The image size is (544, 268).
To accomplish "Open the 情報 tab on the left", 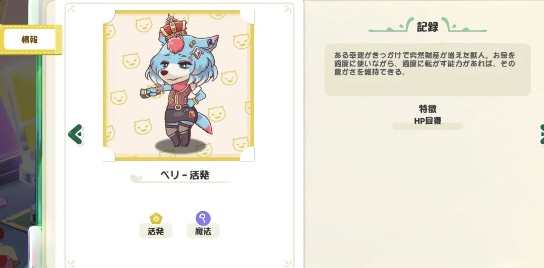I will point(30,39).
